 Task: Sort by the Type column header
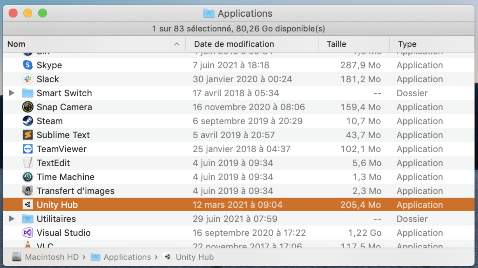click(x=407, y=44)
